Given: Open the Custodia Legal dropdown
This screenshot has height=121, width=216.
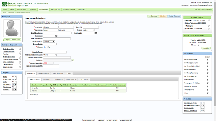Looking at the screenshot, I should tap(50, 55).
